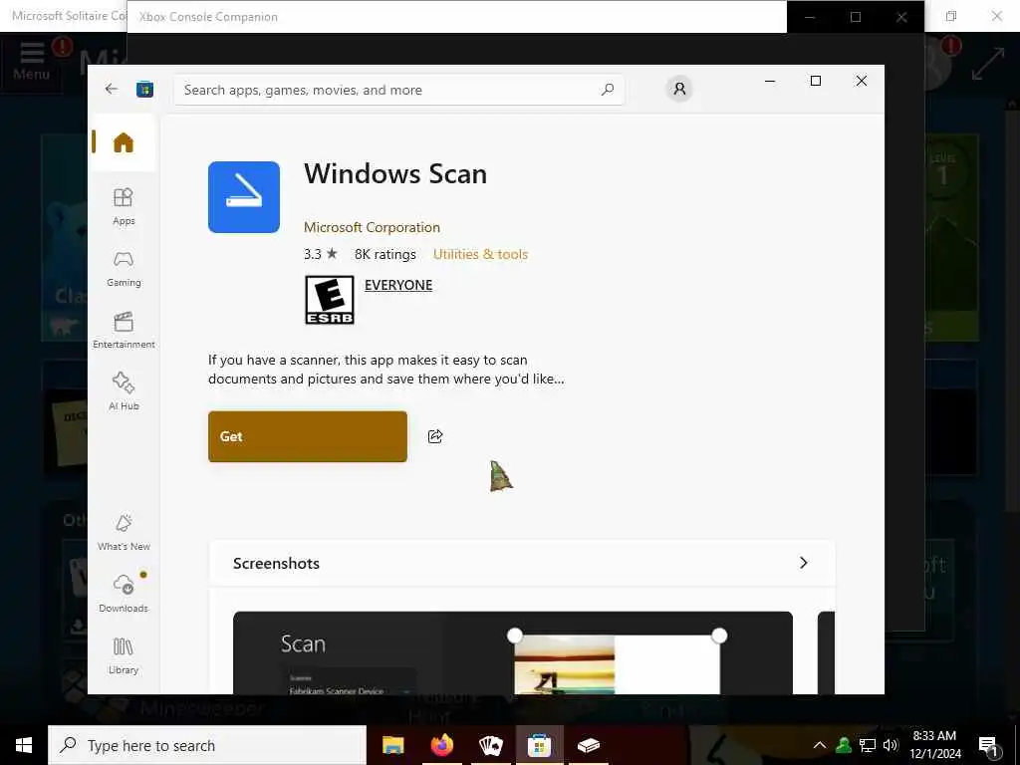The width and height of the screenshot is (1020, 765).
Task: Open the notification center icon
Action: coord(989,746)
